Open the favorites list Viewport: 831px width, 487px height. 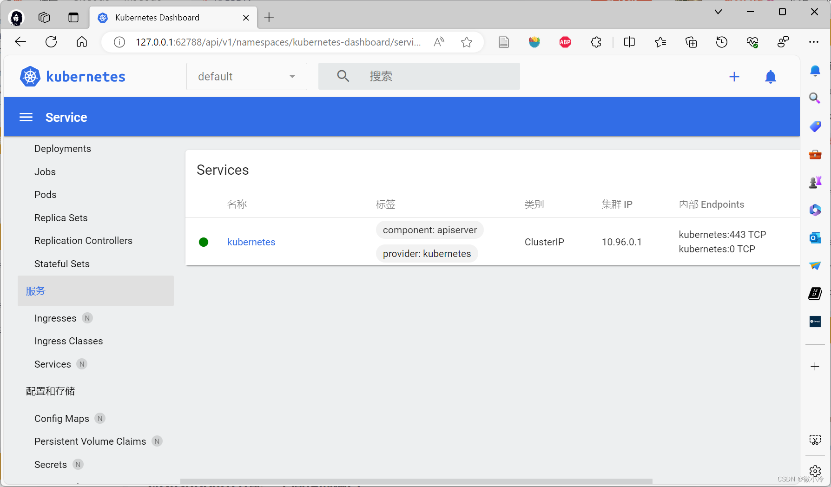(x=660, y=42)
